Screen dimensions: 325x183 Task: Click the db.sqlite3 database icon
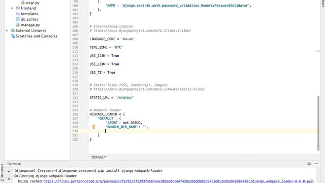[18, 19]
